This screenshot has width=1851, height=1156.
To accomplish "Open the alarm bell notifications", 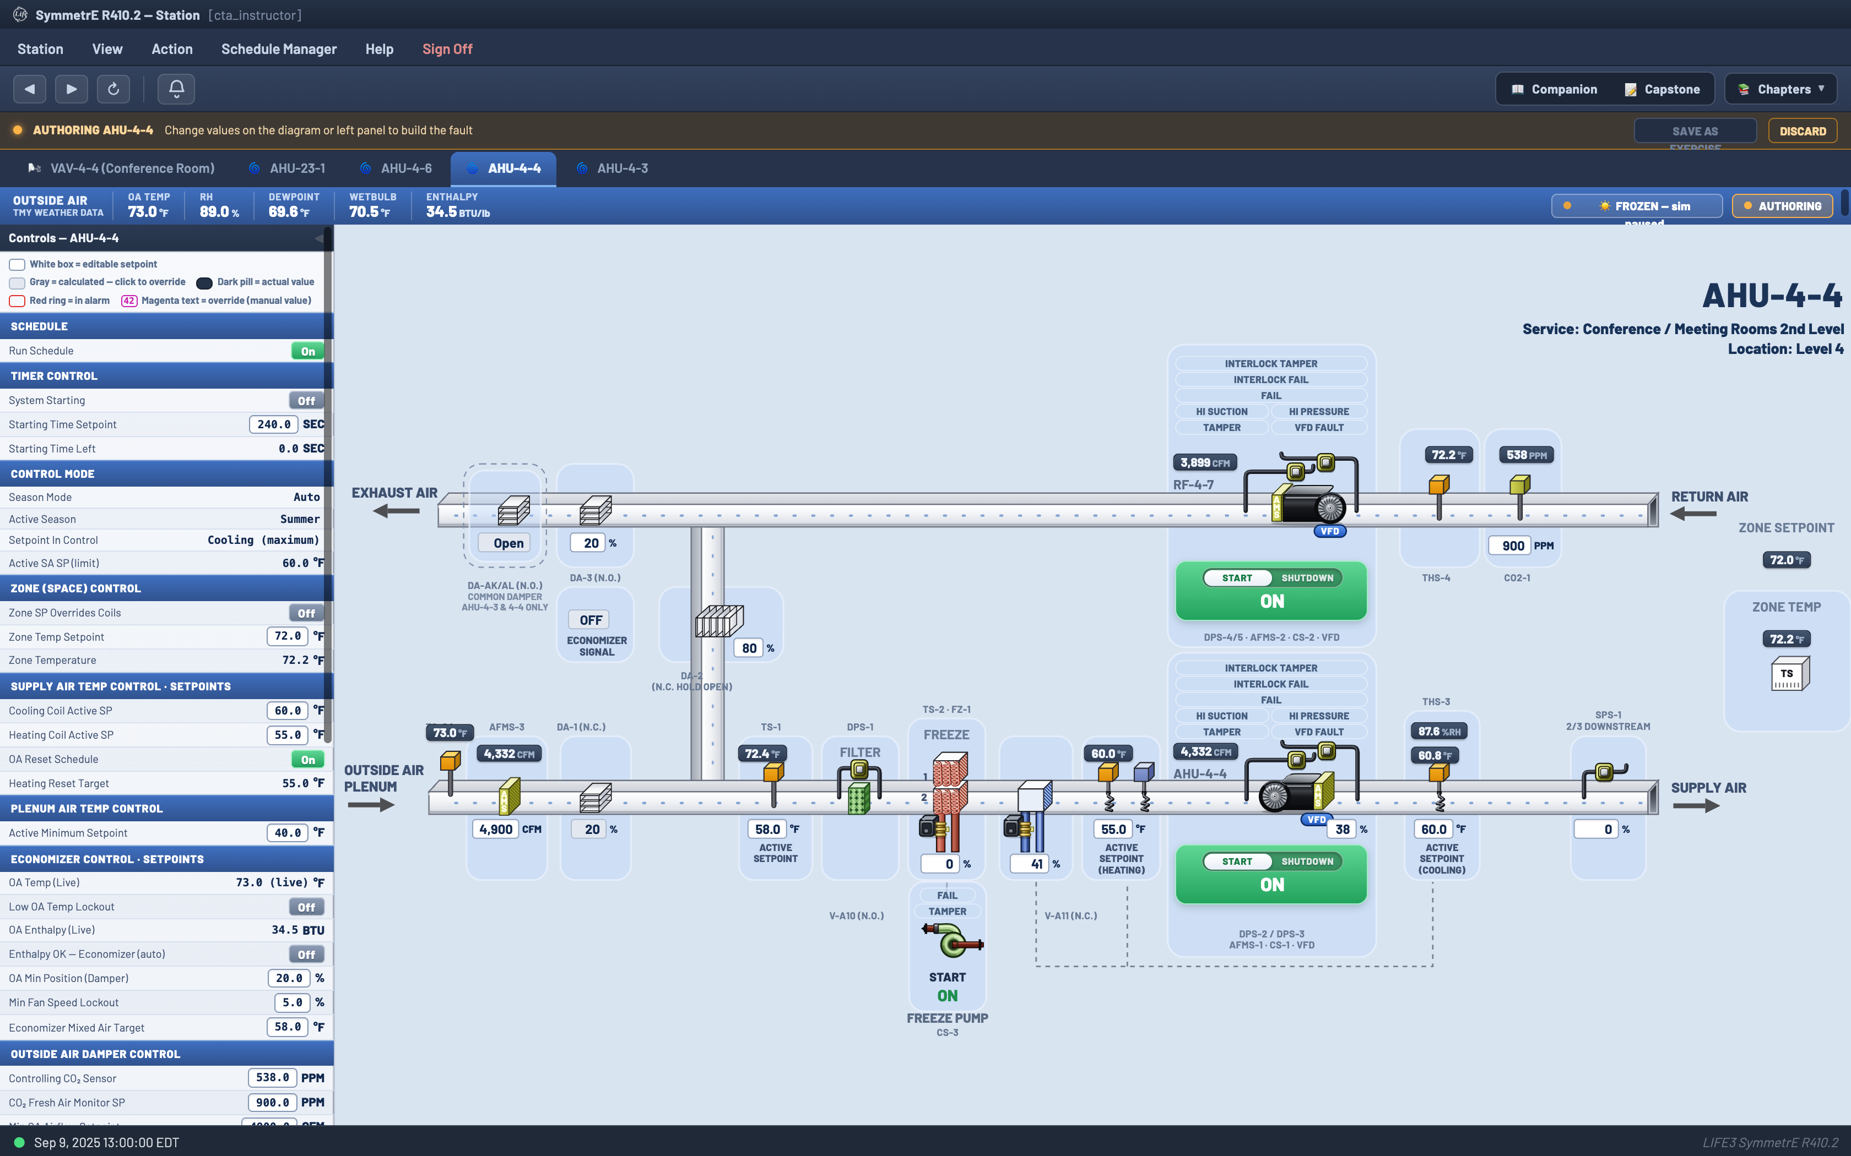I will coord(176,89).
